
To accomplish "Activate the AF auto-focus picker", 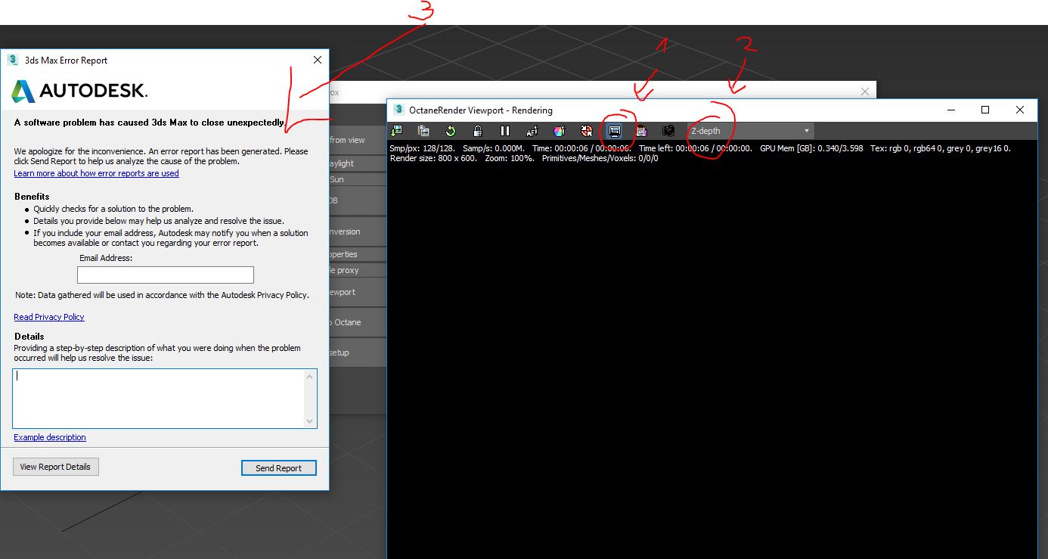I will (532, 131).
